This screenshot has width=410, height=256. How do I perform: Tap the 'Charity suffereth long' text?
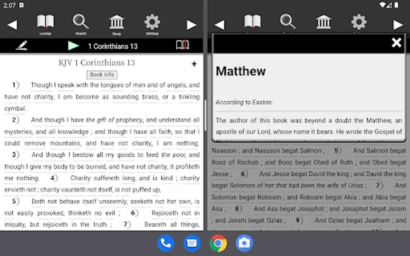click(103, 178)
